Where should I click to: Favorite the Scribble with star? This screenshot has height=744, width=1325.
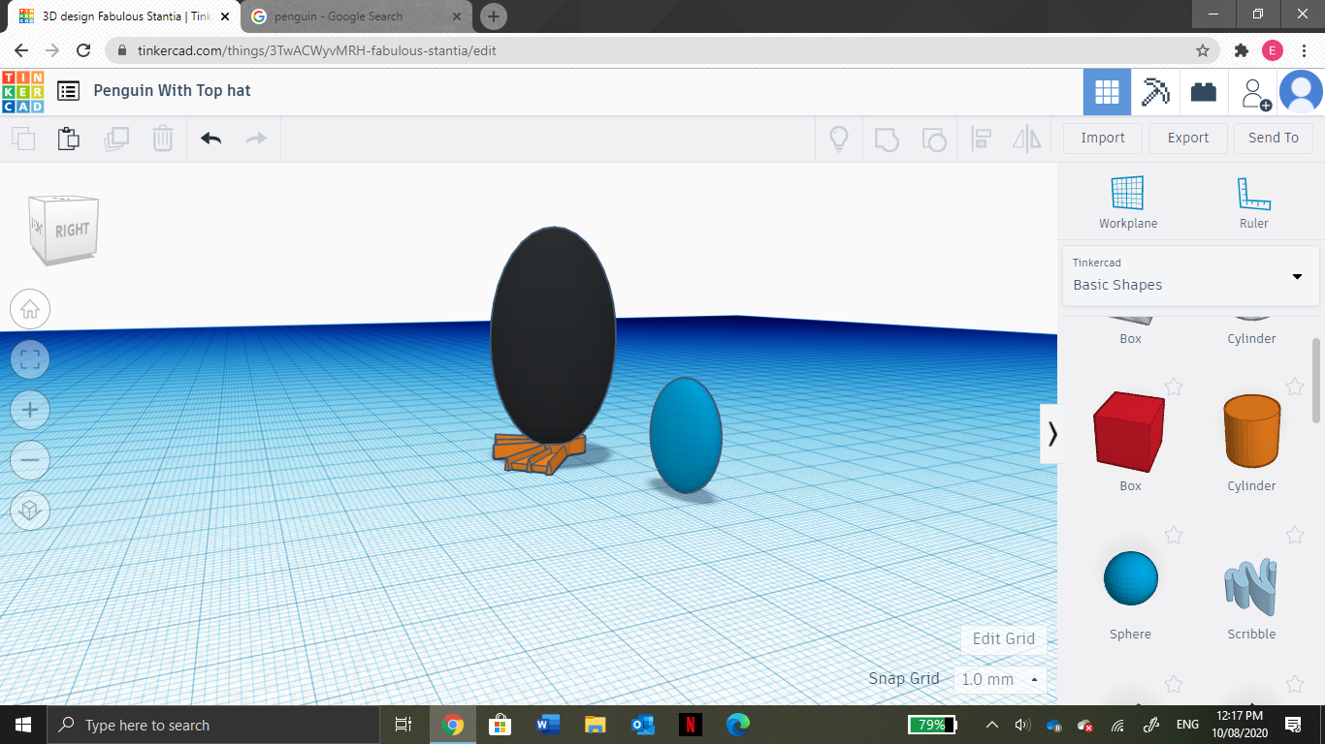(x=1294, y=535)
